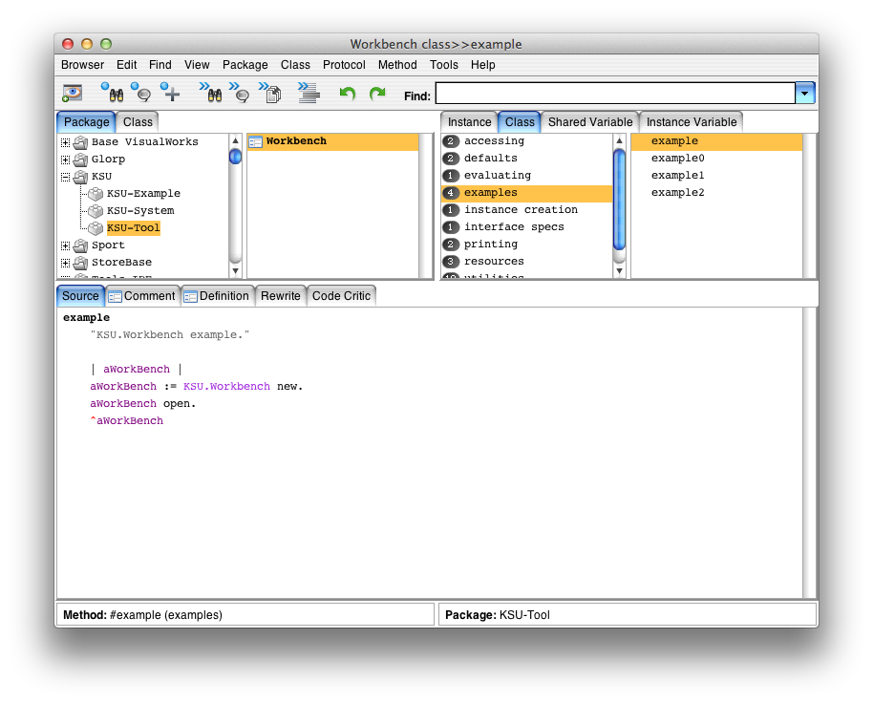Image resolution: width=873 pixels, height=703 pixels.
Task: Select the resources protocol
Action: (x=526, y=262)
